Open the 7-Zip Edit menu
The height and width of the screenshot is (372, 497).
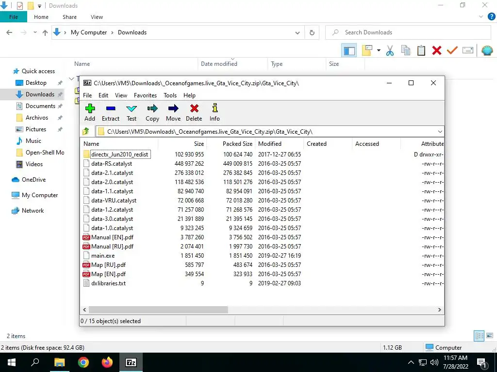pyautogui.click(x=103, y=95)
